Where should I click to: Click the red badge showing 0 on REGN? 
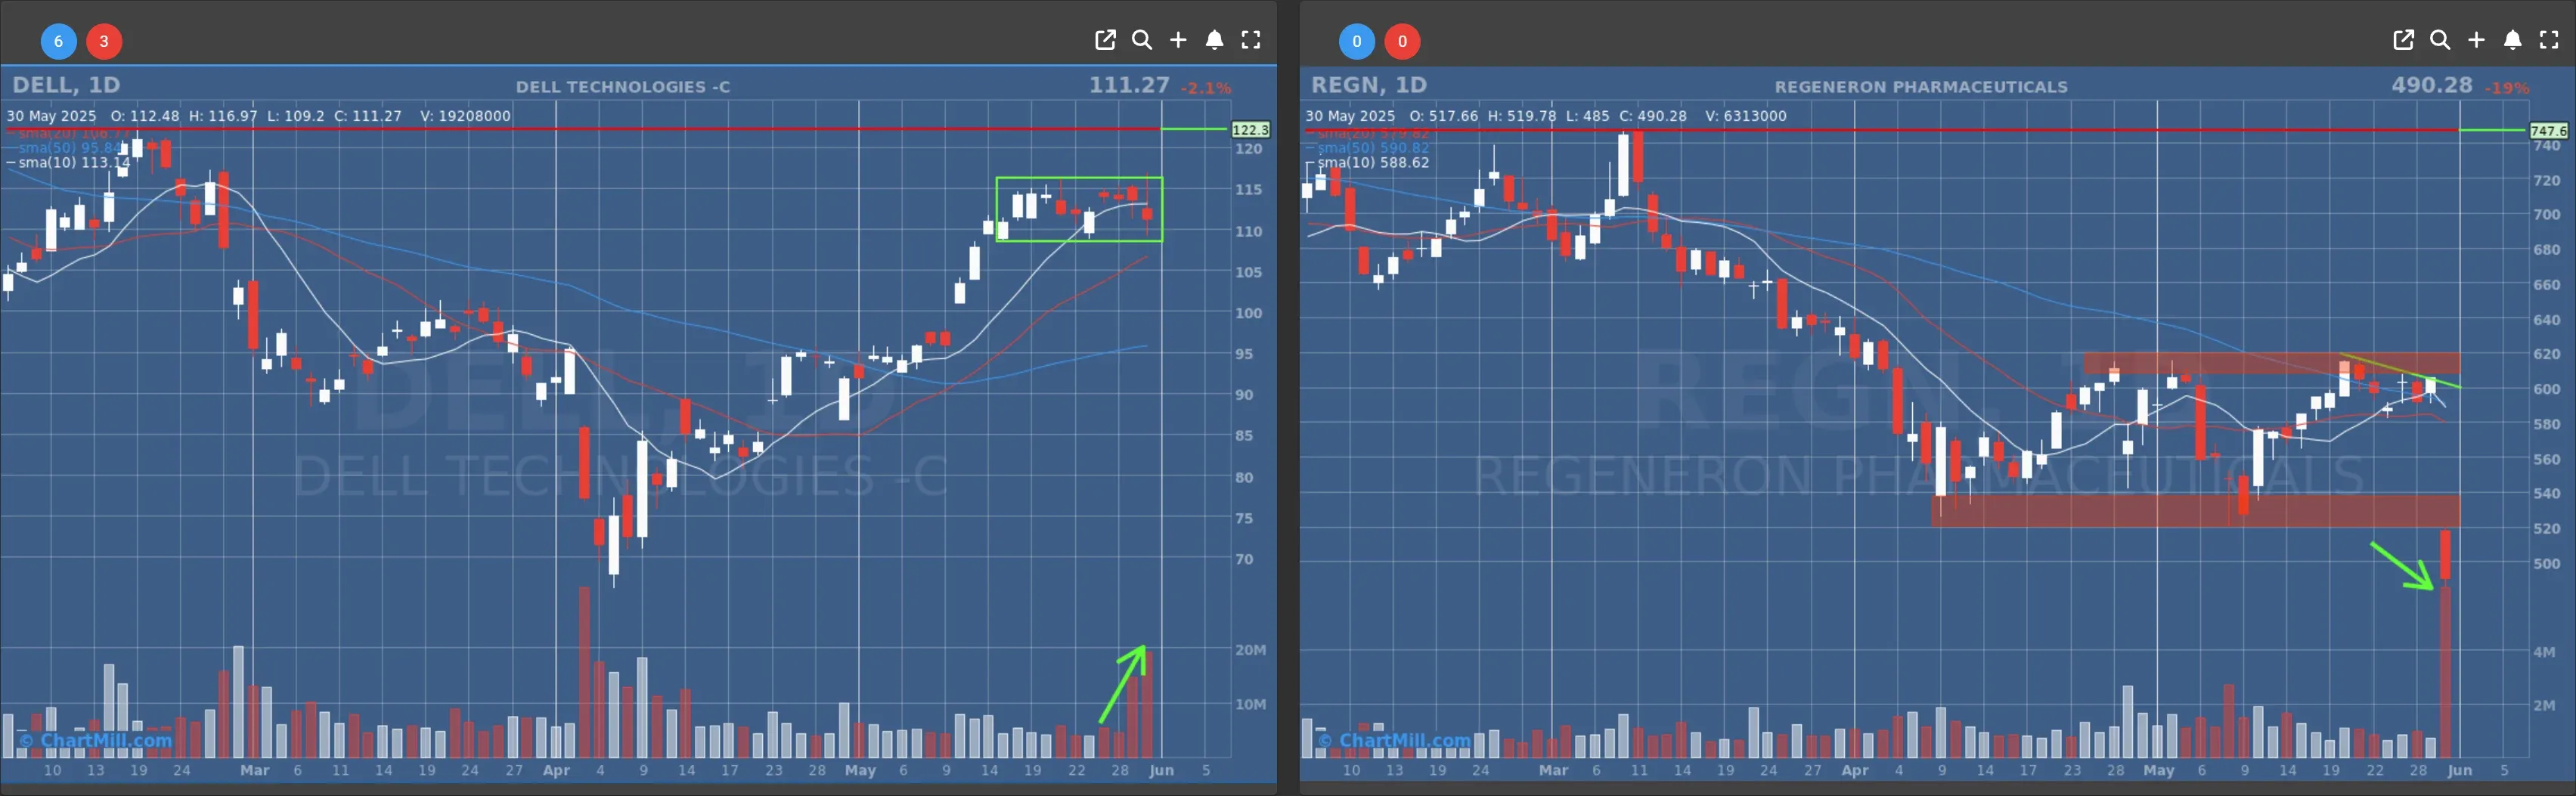click(x=1402, y=41)
